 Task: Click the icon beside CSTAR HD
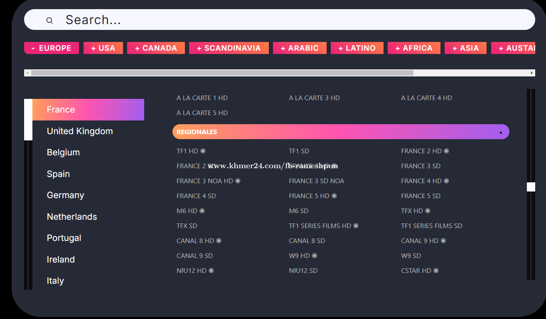tap(436, 271)
